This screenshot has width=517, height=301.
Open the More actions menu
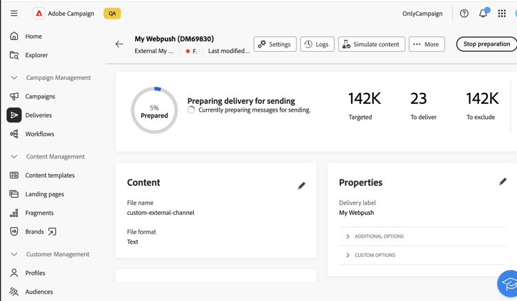tap(427, 44)
